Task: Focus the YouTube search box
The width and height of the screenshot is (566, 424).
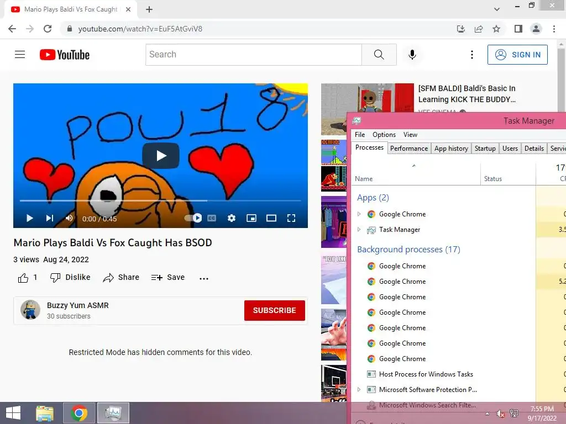Action: pyautogui.click(x=253, y=55)
